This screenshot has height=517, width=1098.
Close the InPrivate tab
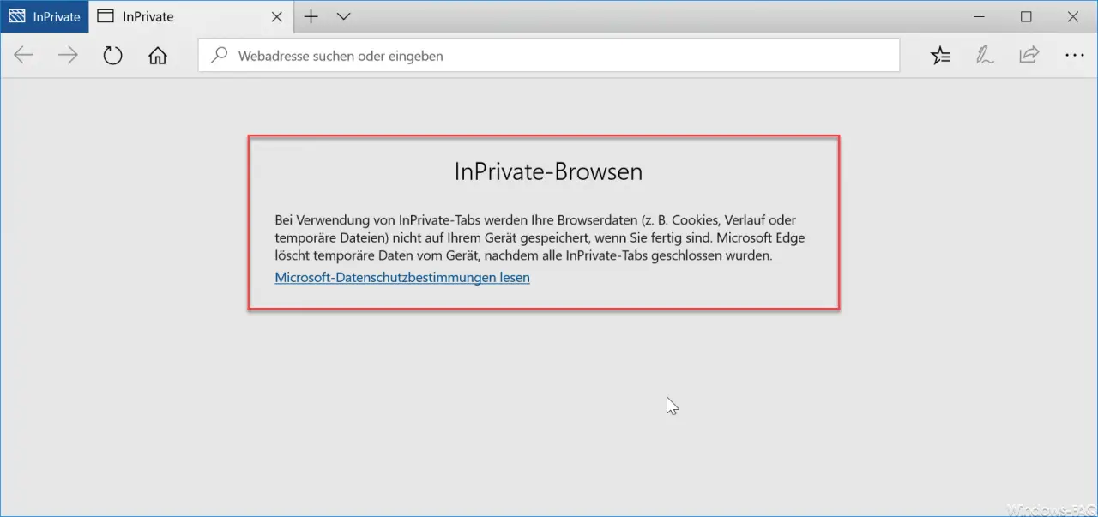pyautogui.click(x=276, y=16)
